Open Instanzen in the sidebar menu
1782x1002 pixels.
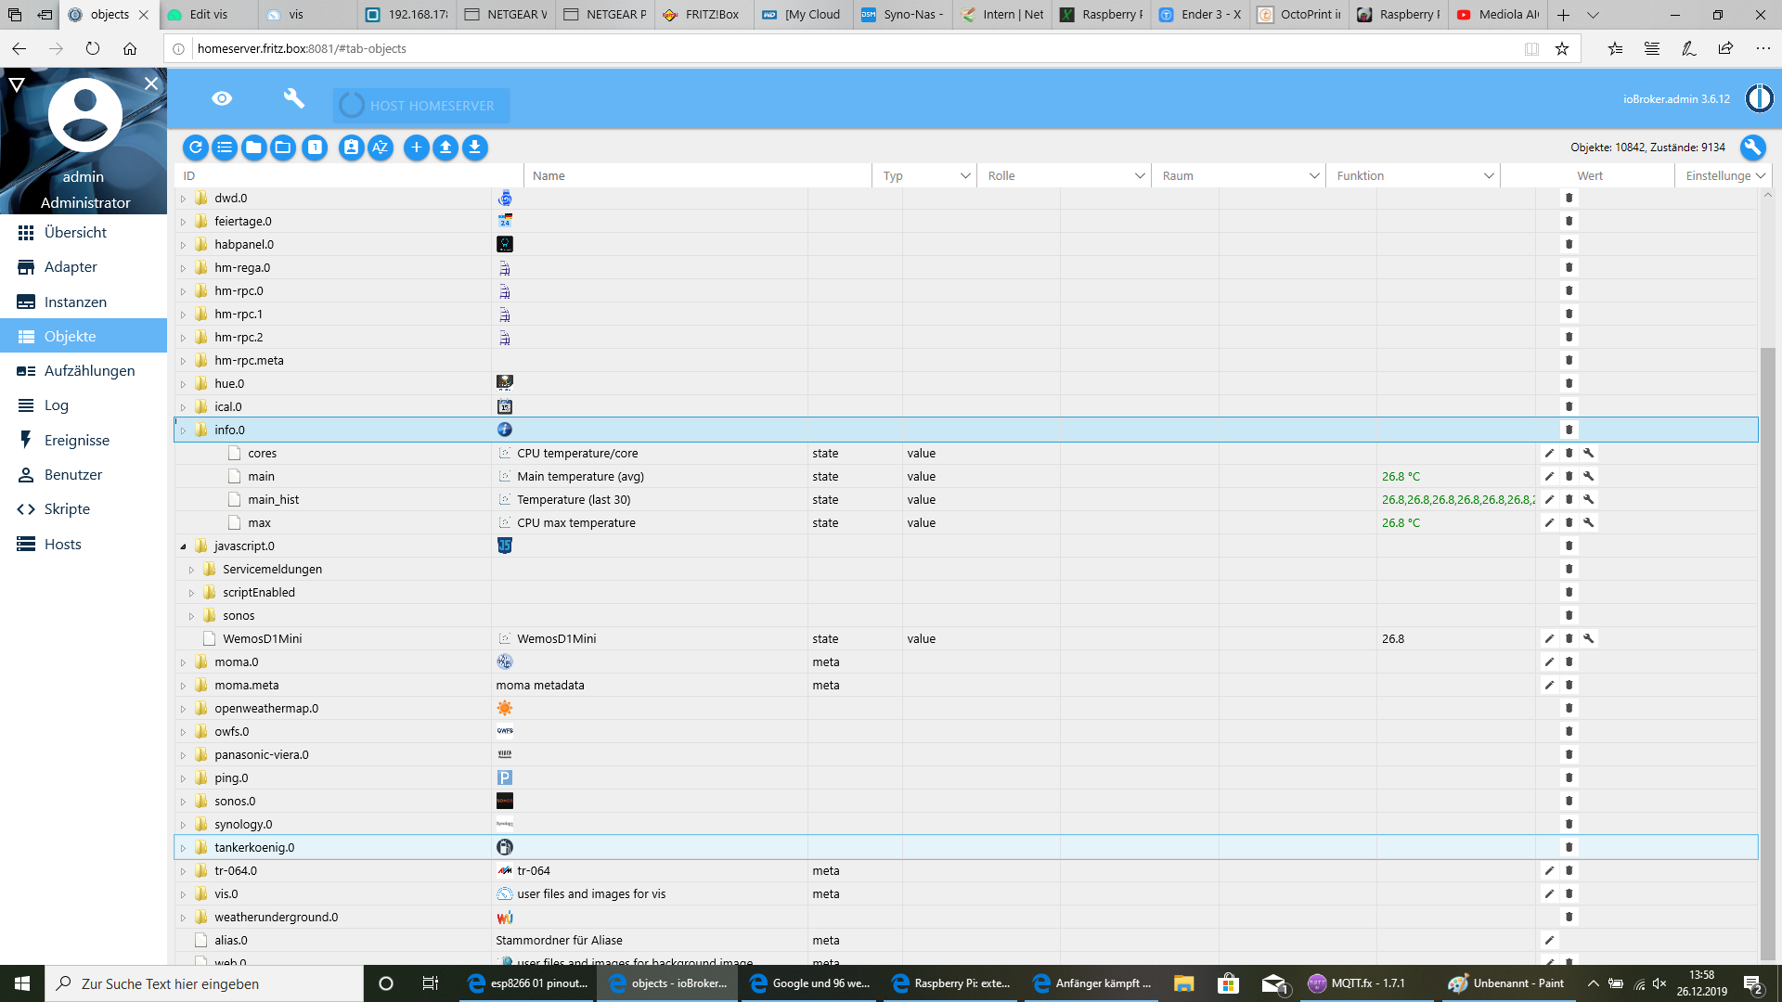(75, 302)
